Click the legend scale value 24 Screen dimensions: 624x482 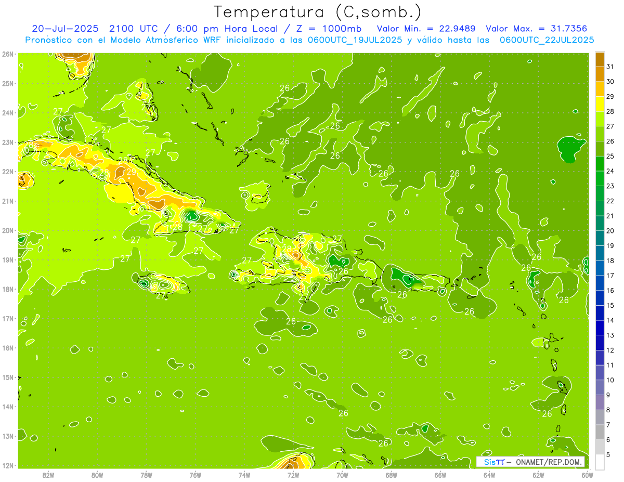(610, 171)
